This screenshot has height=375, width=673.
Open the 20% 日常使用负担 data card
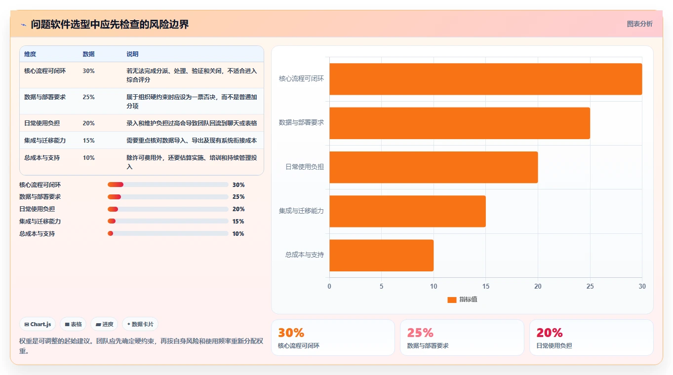(592, 337)
